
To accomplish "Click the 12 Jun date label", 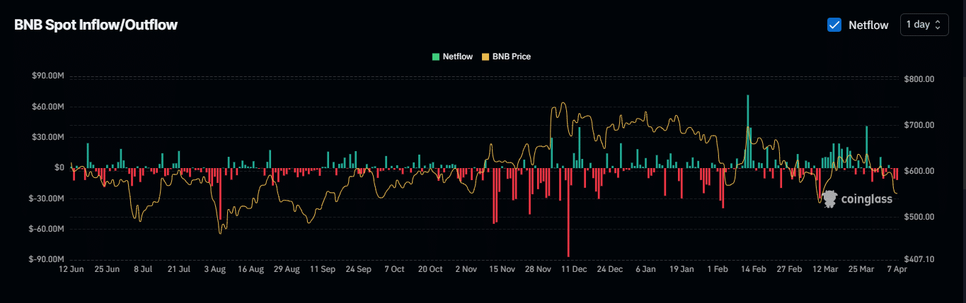I will pos(71,270).
